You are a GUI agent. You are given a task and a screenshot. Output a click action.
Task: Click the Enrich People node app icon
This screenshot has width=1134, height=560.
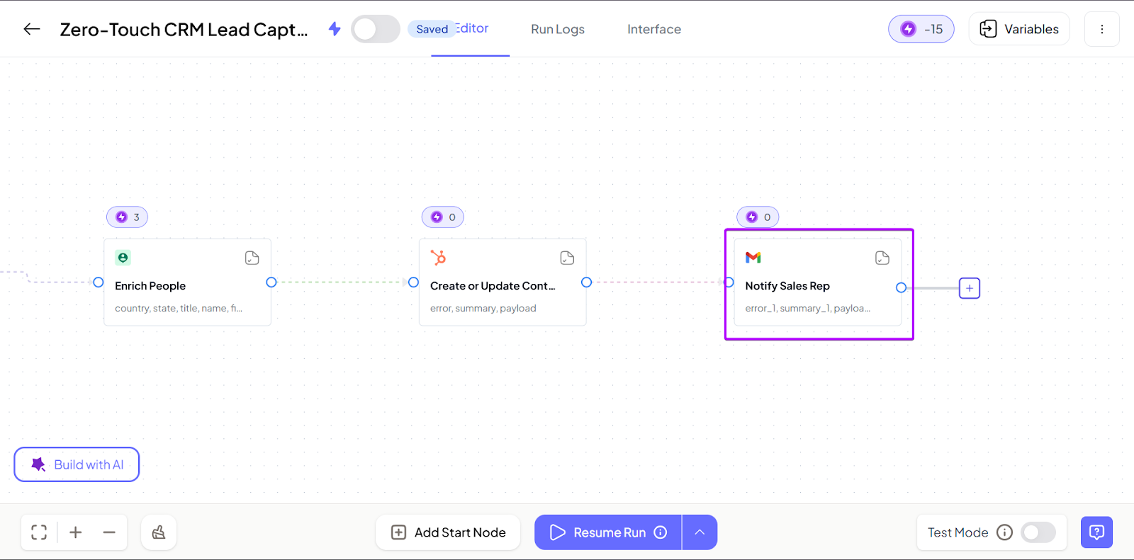pos(123,258)
